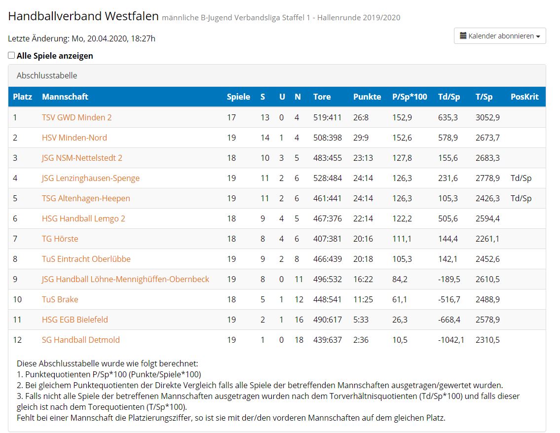Click Td/Sp in the Altenhagen-Heepen row
The width and height of the screenshot is (560, 433).
(521, 198)
